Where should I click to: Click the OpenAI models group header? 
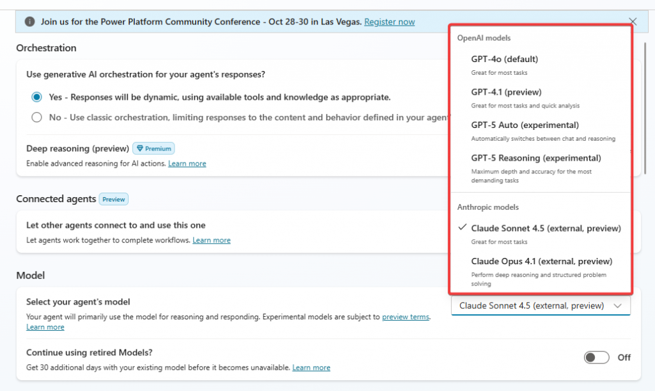(484, 38)
